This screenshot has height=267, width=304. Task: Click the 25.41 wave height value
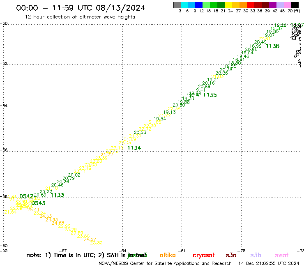coord(33,209)
